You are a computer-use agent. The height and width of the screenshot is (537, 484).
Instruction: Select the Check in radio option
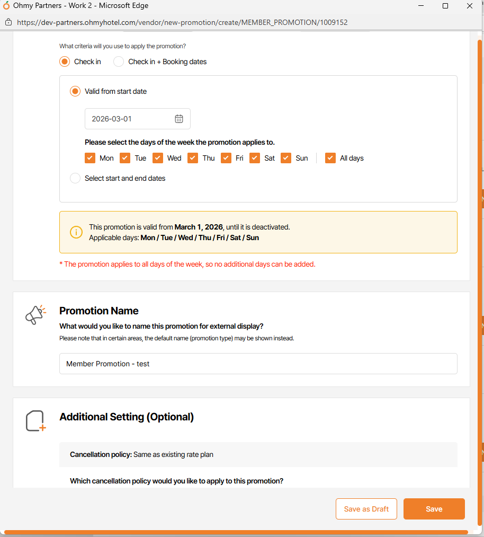pos(65,61)
